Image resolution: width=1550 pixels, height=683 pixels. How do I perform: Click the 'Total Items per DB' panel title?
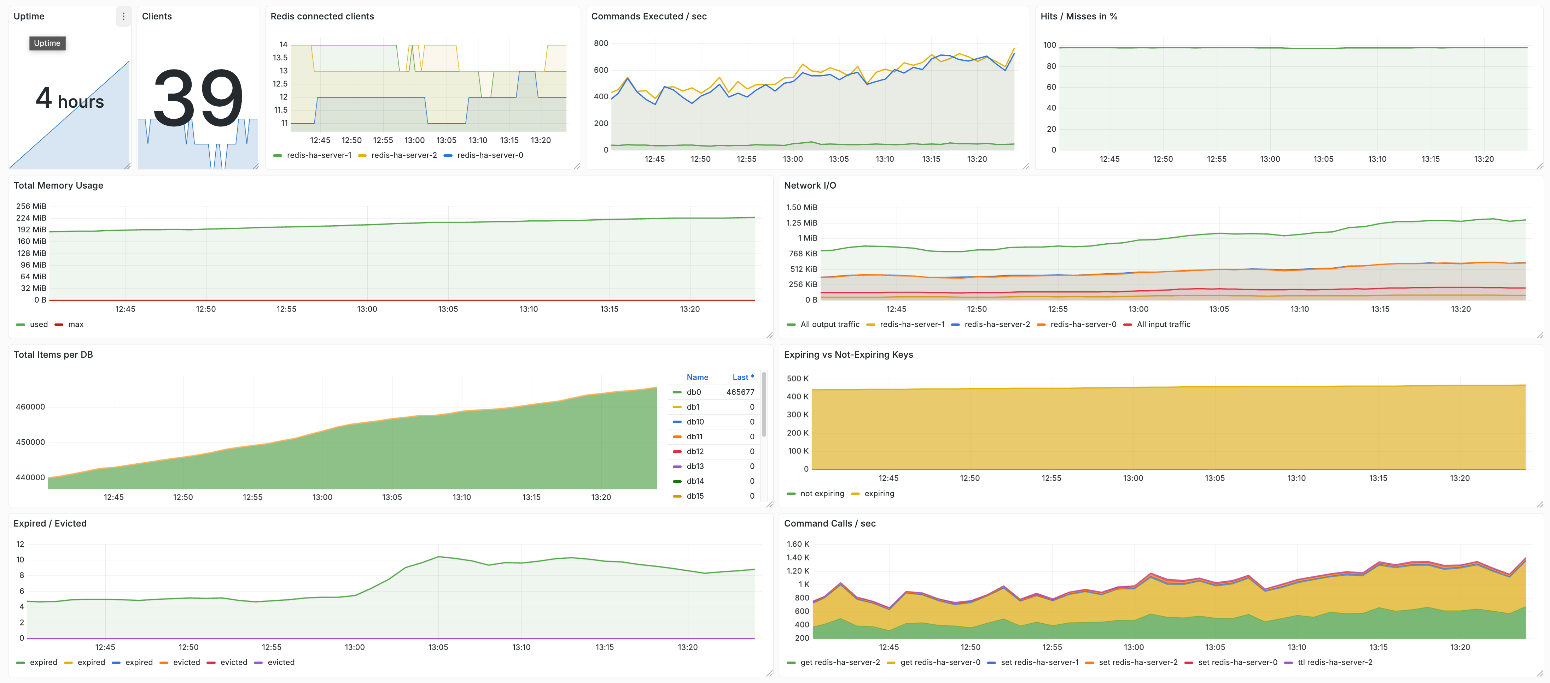click(53, 354)
